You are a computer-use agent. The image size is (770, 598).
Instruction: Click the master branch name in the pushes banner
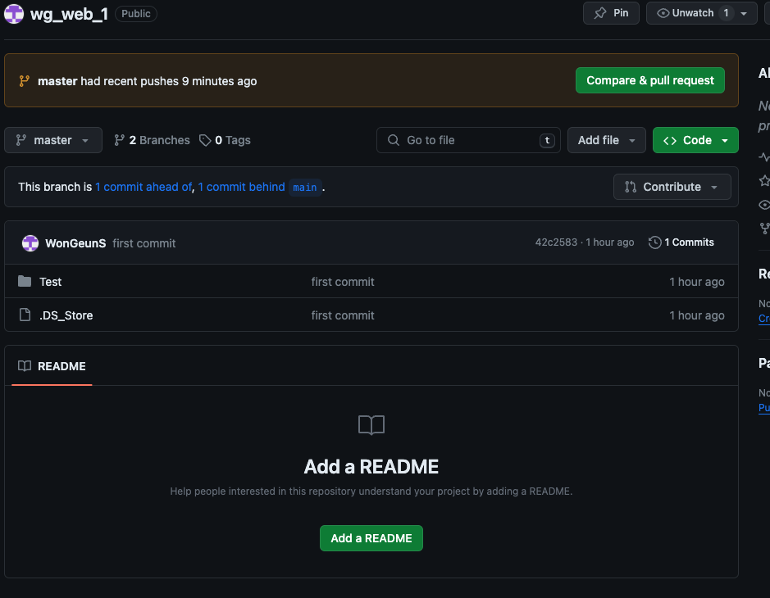click(57, 81)
